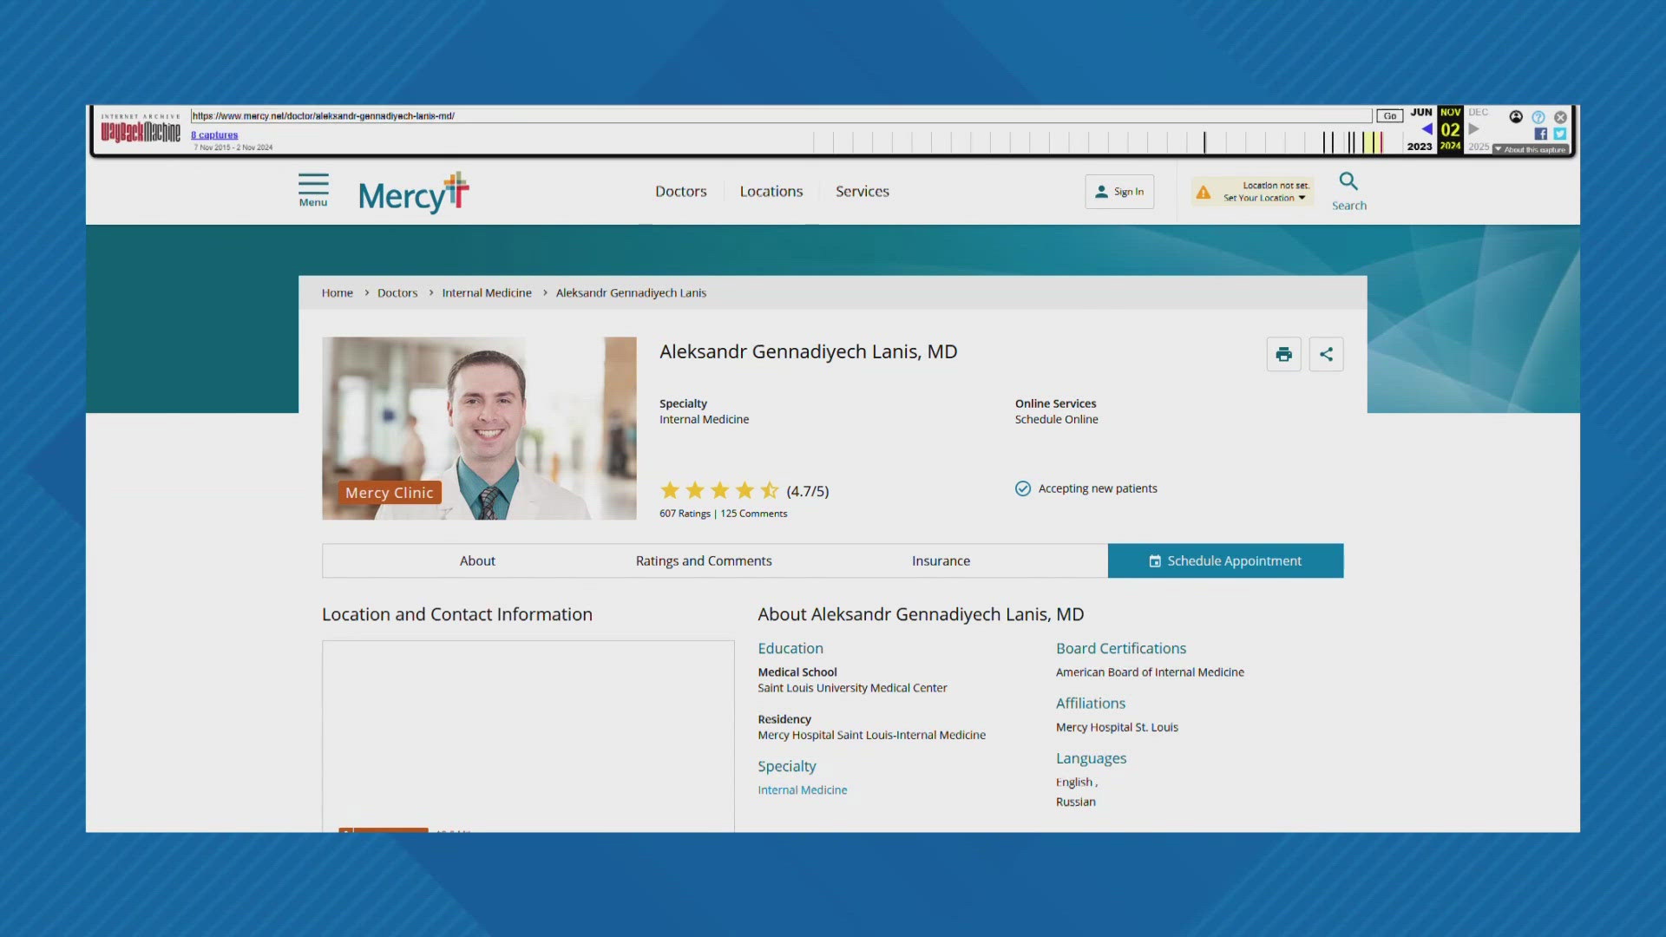Click the 8 captures link
The height and width of the screenshot is (937, 1666).
[214, 135]
